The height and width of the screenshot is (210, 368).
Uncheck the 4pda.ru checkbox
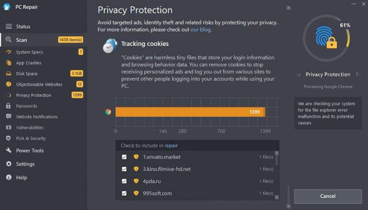coord(124,181)
